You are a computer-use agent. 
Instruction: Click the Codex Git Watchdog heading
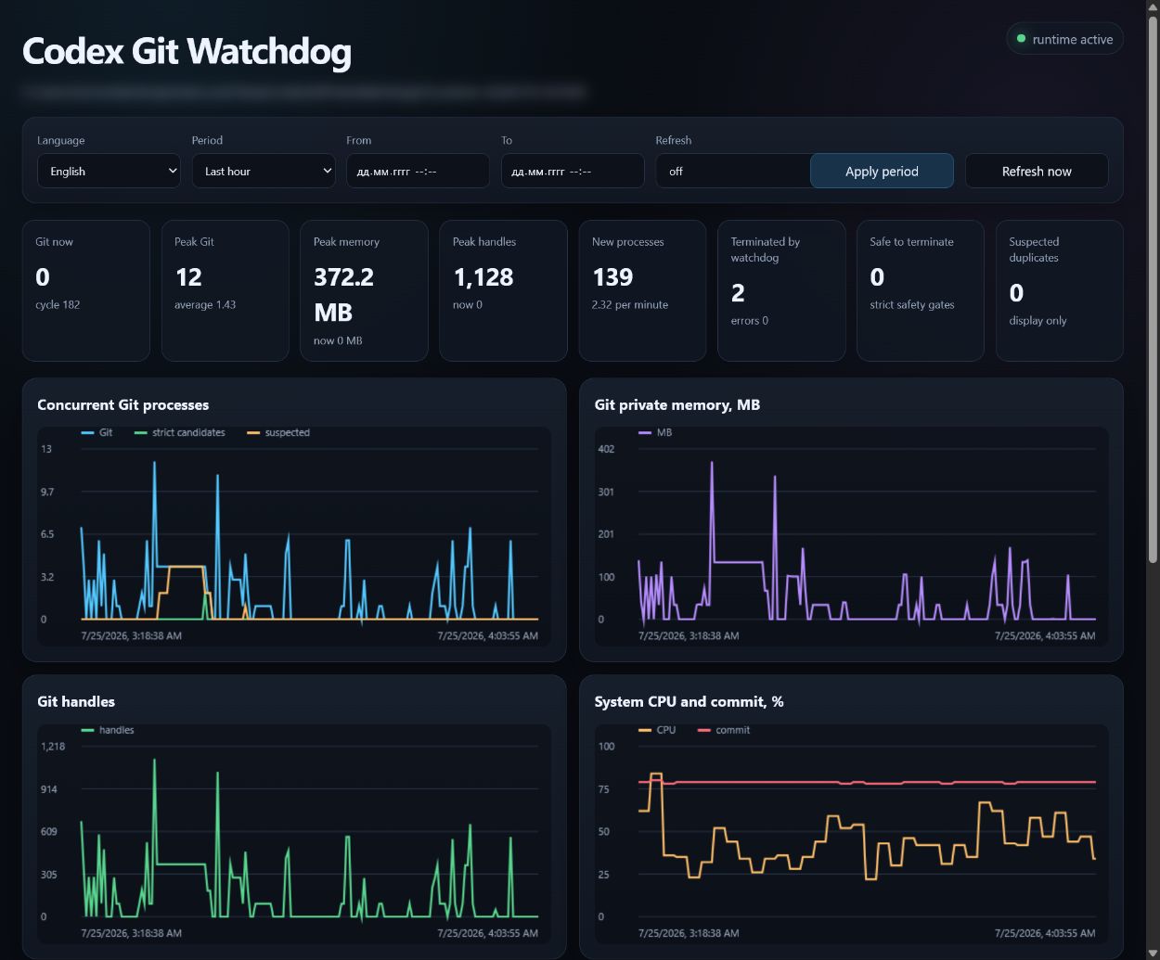(x=187, y=51)
